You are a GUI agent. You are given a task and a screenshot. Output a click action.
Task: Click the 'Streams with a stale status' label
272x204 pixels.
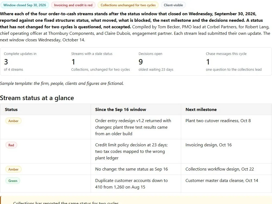coord(92,54)
